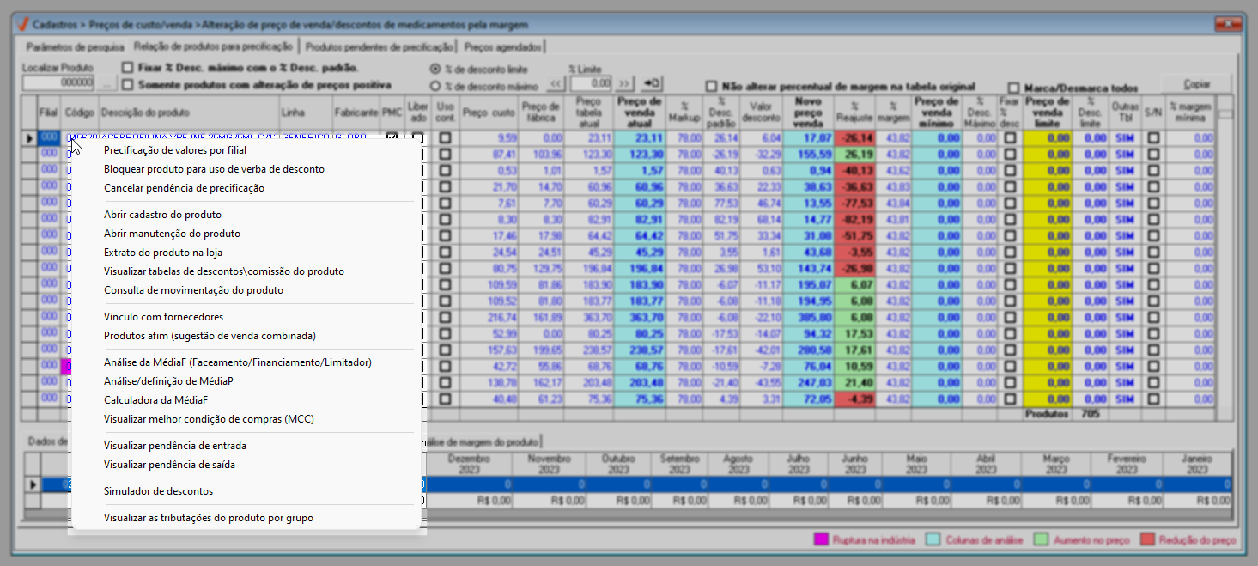The width and height of the screenshot is (1258, 566).
Task: Toggle 'Somente produtos com alteração de preços positiva'
Action: [128, 85]
